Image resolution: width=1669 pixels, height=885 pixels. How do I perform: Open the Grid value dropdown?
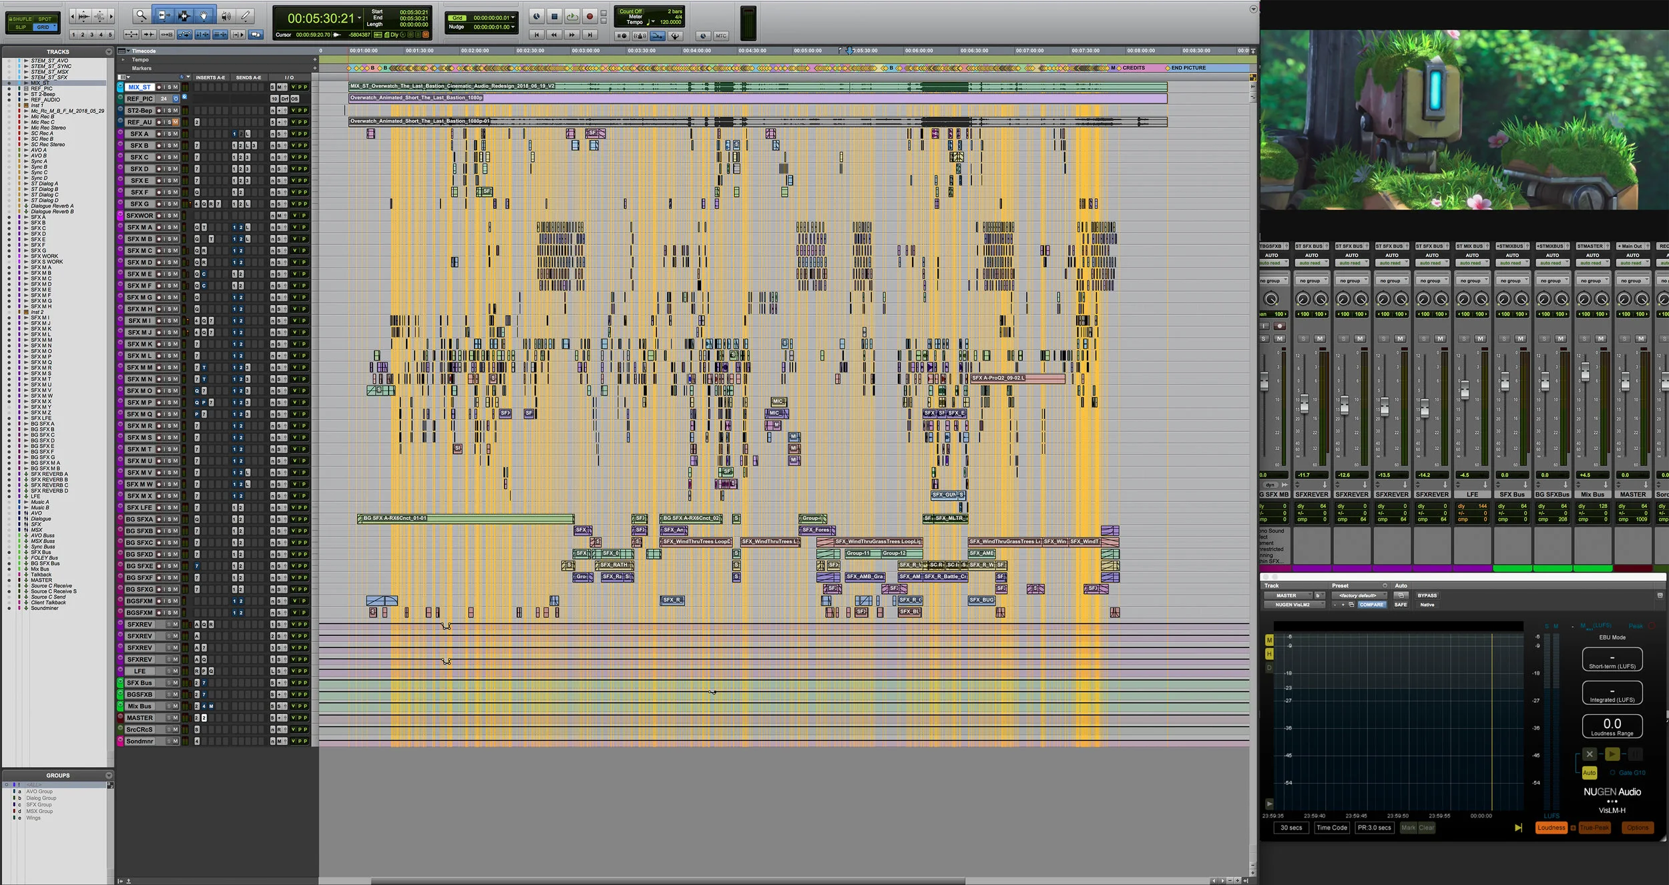pos(514,18)
